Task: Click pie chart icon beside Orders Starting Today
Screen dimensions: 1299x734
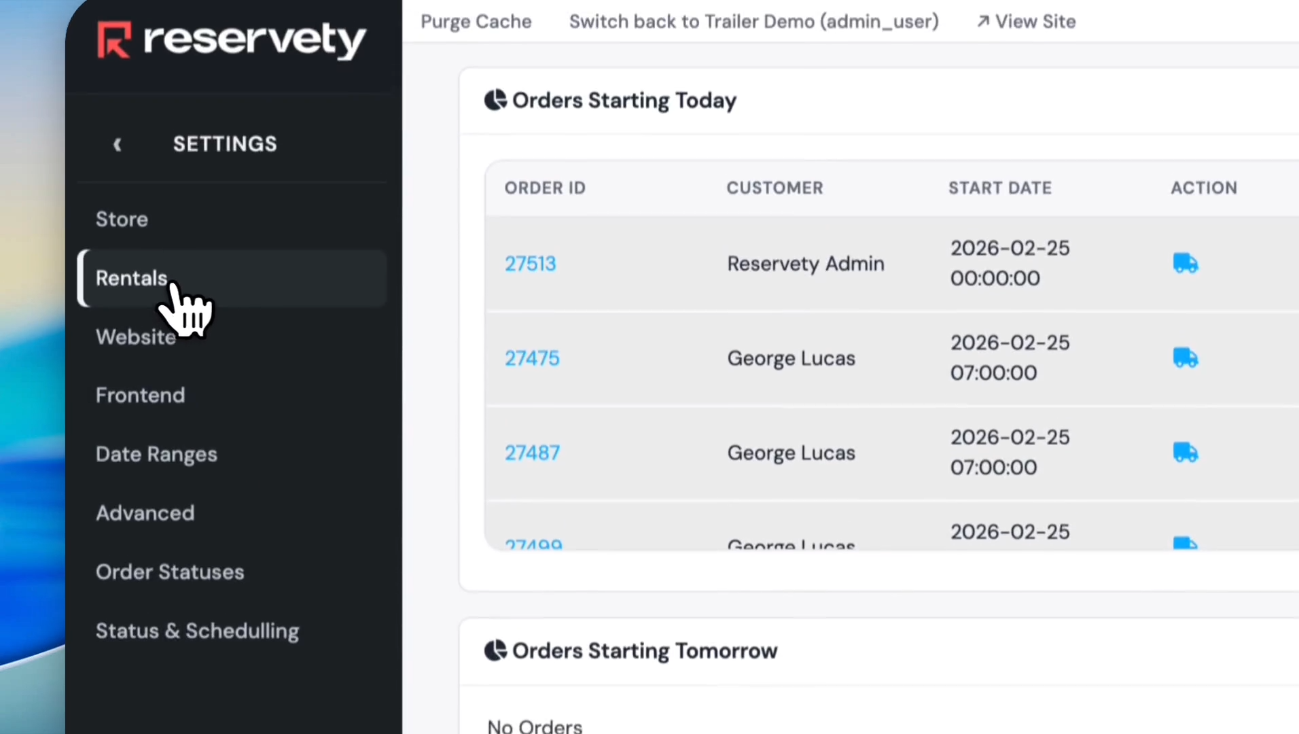Action: coord(495,100)
